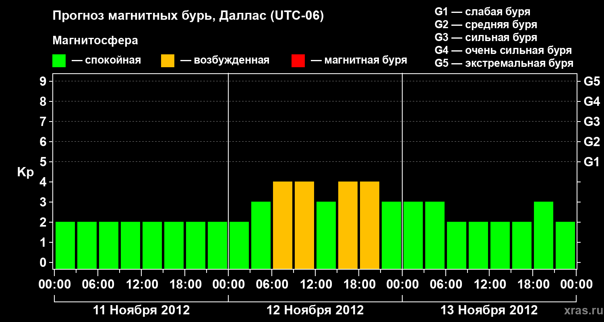604x322 pixels.
Task: Click the right-axis 'G3' label
Action: click(x=592, y=122)
